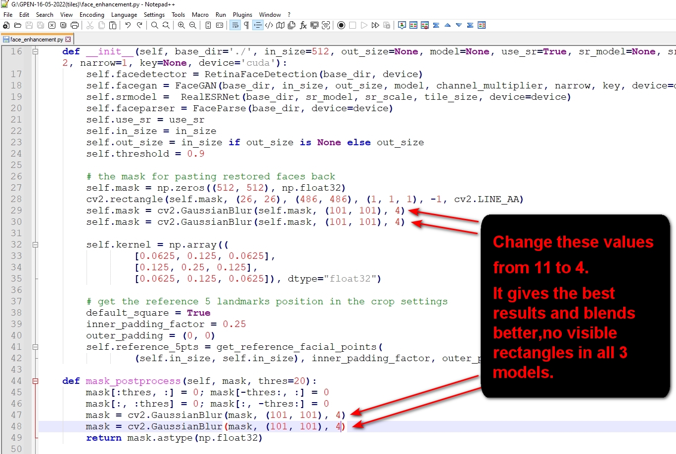676x454 pixels.
Task: Open Find dialog via the magnifier icon
Action: [x=154, y=25]
